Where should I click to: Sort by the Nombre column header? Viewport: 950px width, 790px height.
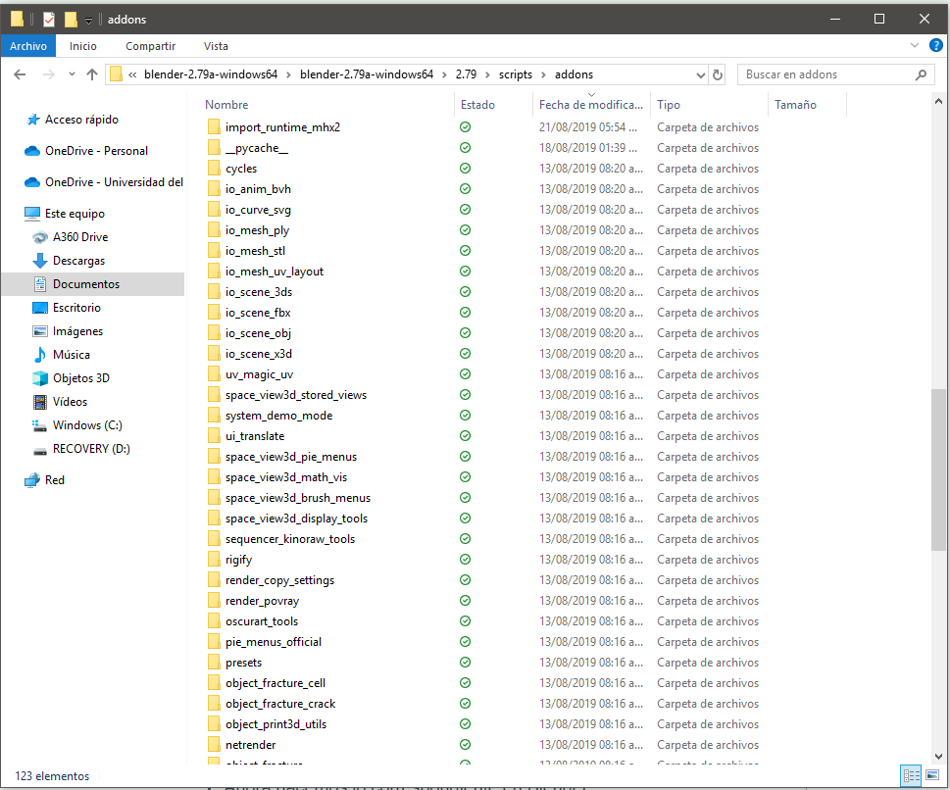(x=227, y=105)
